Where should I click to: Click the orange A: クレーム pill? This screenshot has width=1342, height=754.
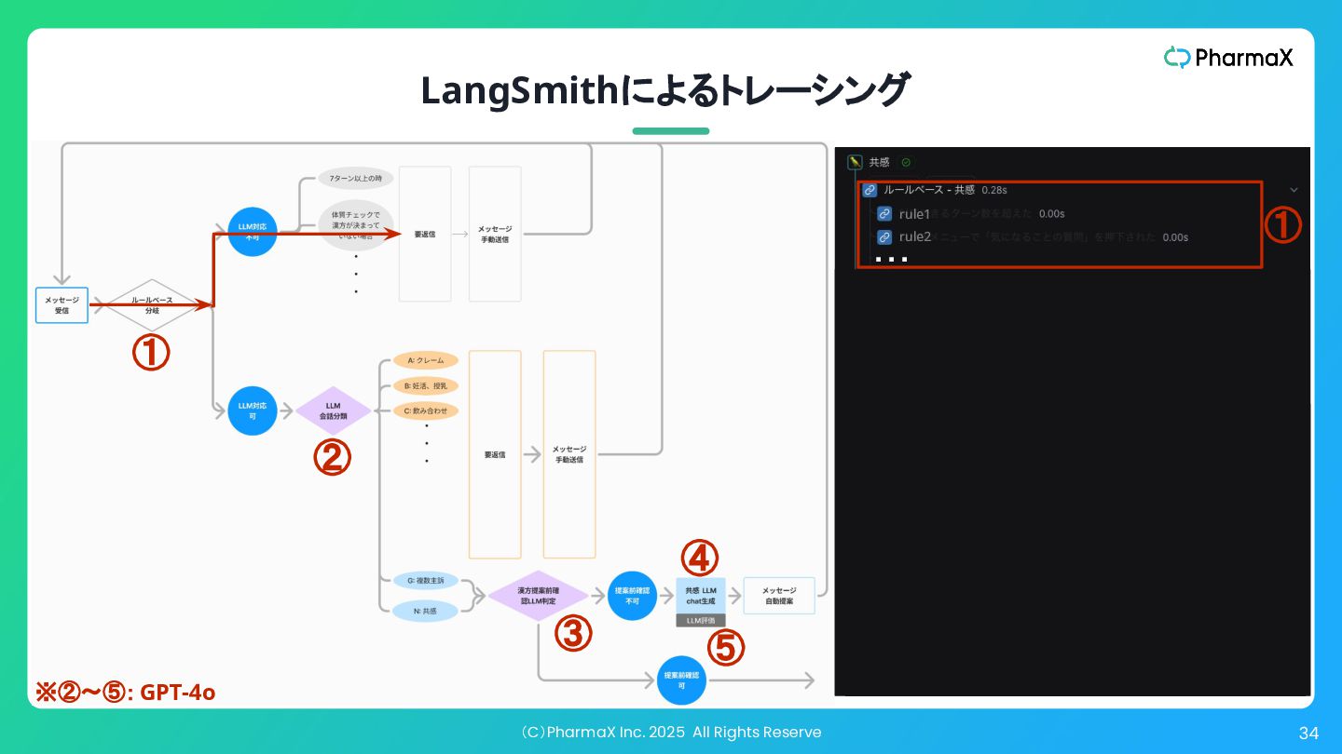426,360
